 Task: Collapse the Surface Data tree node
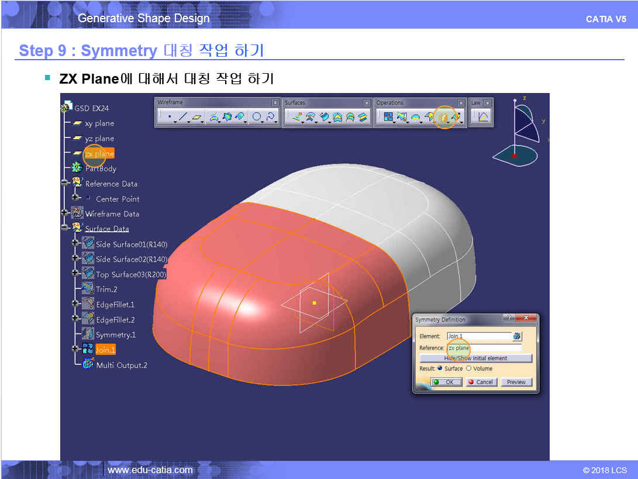(x=65, y=229)
